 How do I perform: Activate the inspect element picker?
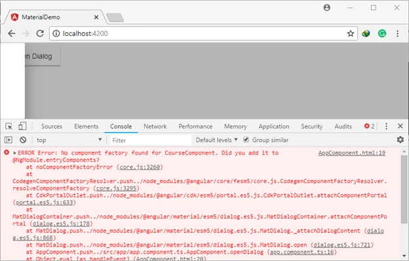click(x=9, y=126)
